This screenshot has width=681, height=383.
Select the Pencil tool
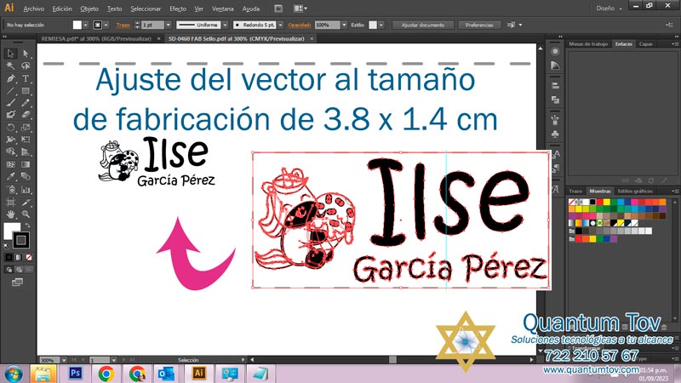pos(26,103)
